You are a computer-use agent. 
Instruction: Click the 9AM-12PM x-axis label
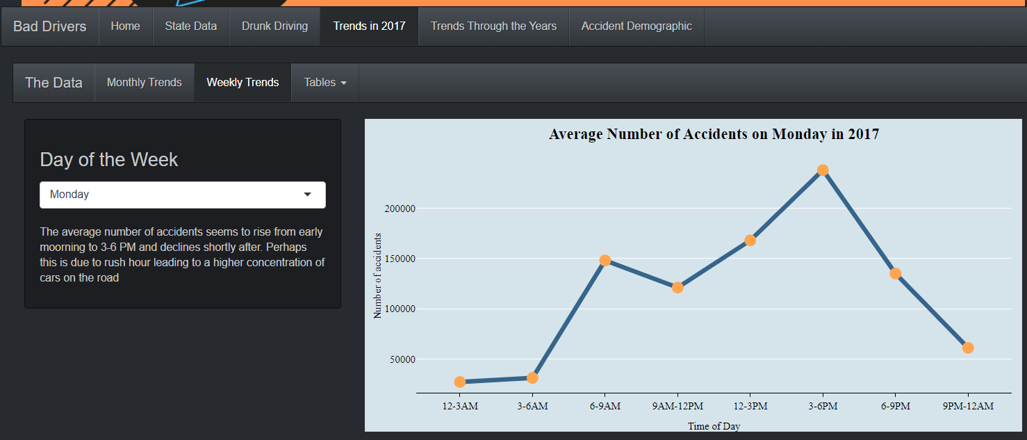pos(677,406)
